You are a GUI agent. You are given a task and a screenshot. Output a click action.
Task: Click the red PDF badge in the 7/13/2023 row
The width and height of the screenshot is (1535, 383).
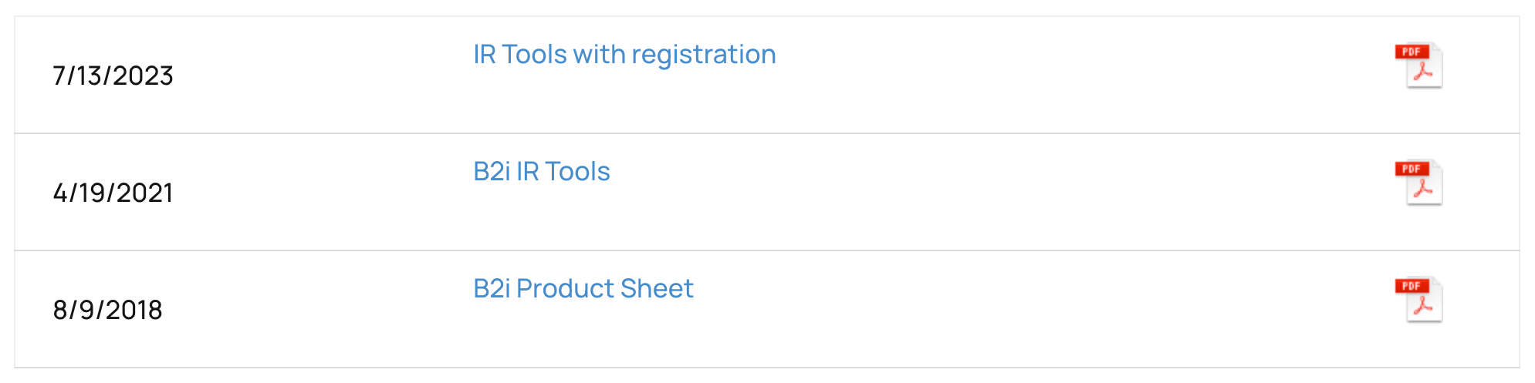click(1412, 52)
